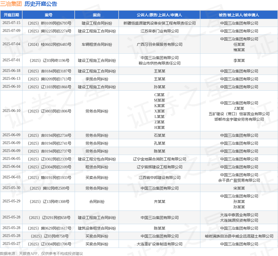Image resolution: width=278 pixels, height=256 pixels.
Task: Select case number (2025)吉0194民初2741号
Action: (49, 143)
